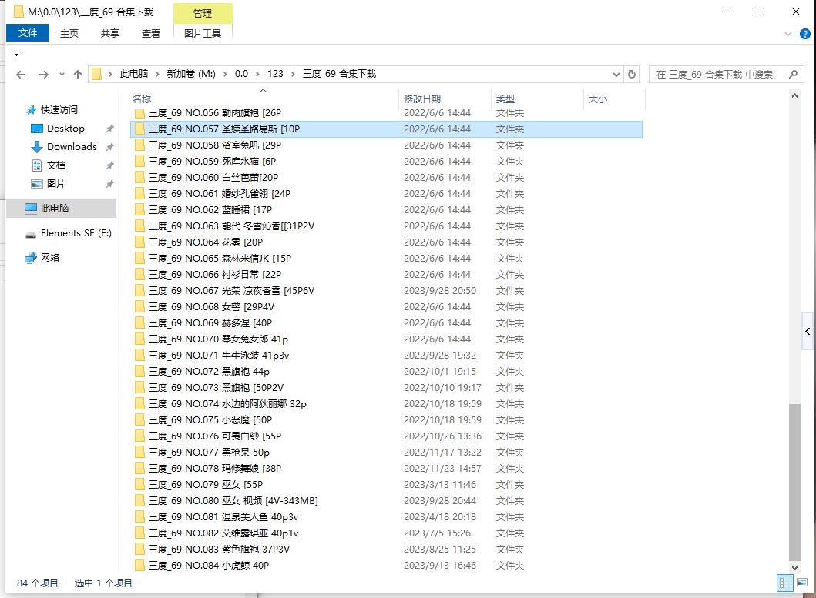This screenshot has width=816, height=598.
Task: Open Elements SE (E:) drive
Action: point(76,233)
